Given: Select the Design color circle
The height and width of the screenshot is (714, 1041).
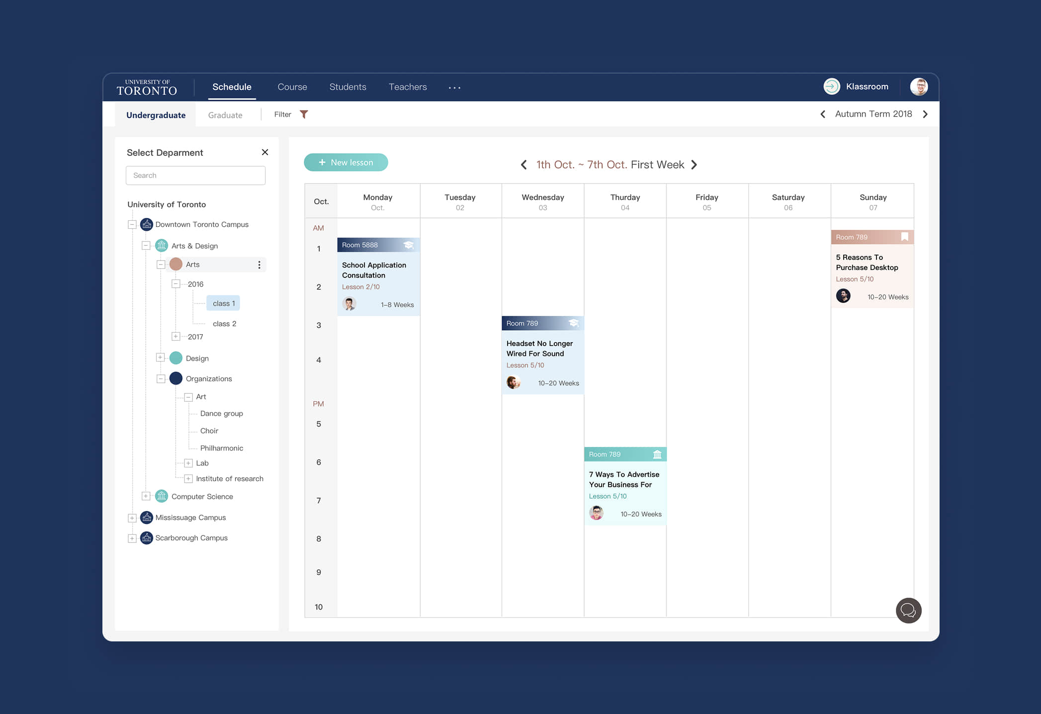Looking at the screenshot, I should tap(176, 358).
